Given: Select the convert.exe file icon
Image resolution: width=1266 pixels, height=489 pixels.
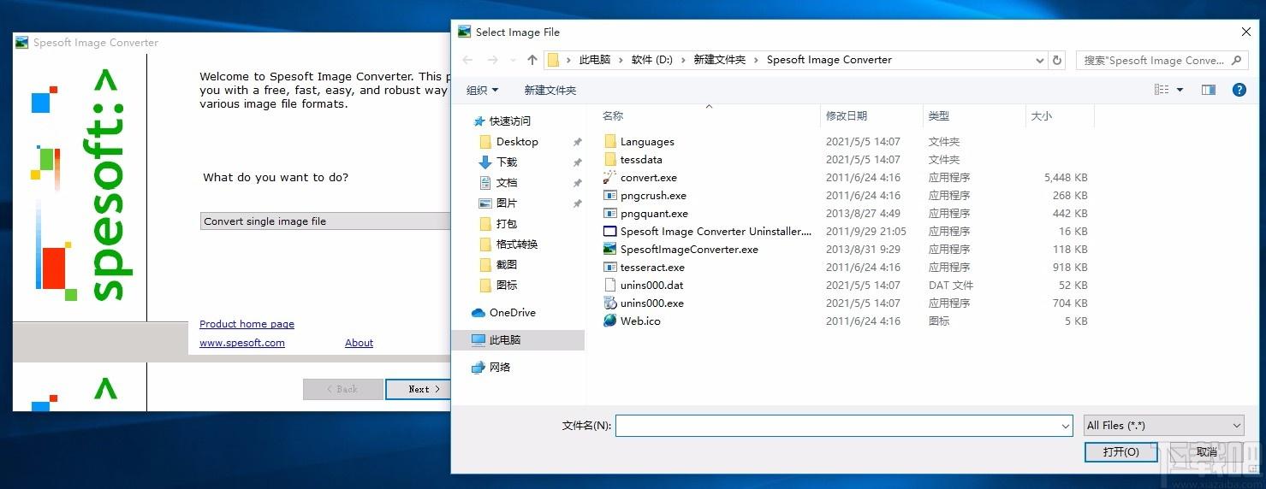Looking at the screenshot, I should (x=609, y=178).
